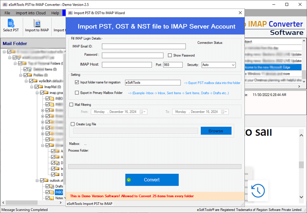Click the Mail Folder panel header

click(x=33, y=43)
